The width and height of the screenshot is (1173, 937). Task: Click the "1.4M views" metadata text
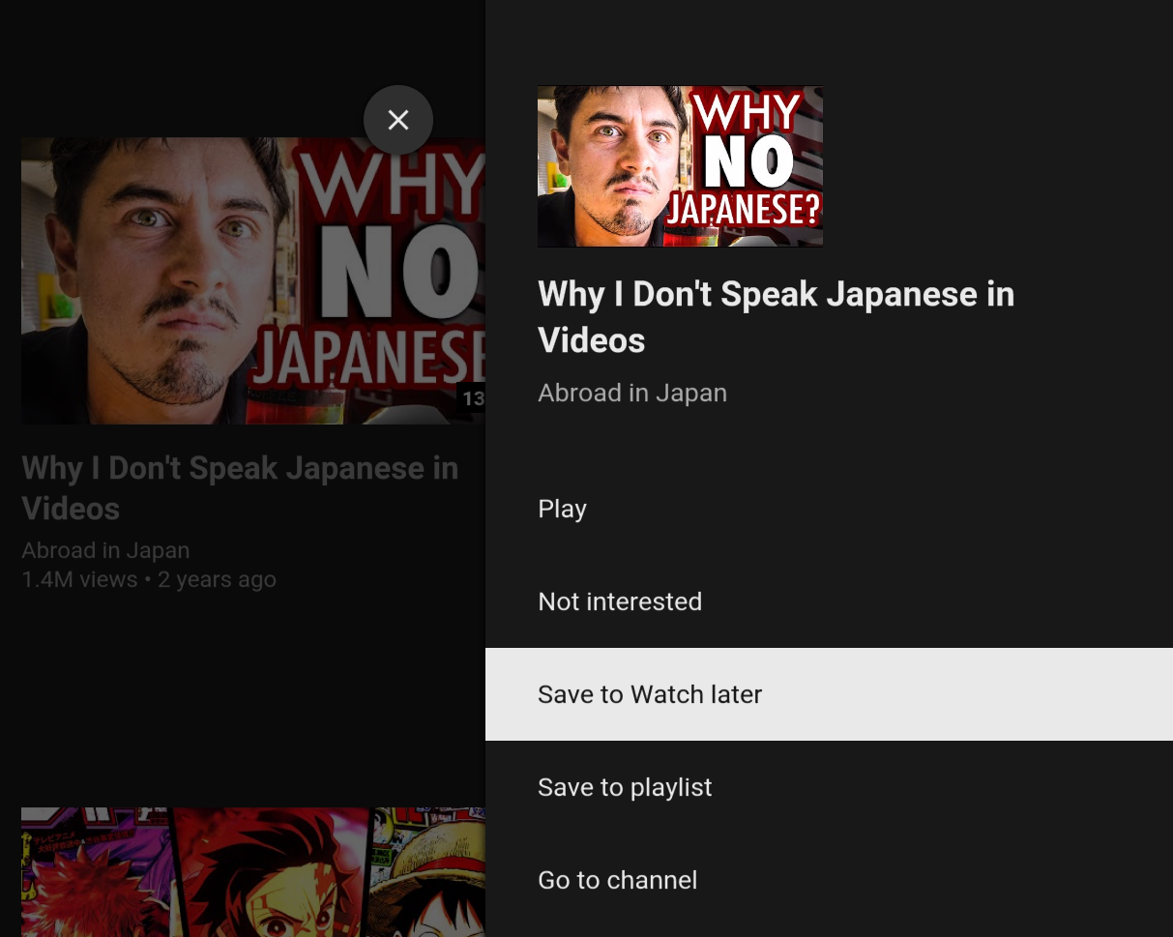click(x=79, y=579)
